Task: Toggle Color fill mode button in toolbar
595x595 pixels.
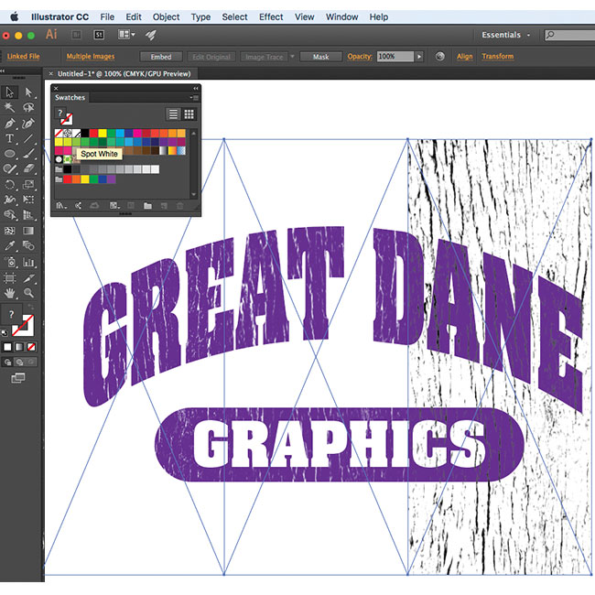Action: tap(7, 347)
